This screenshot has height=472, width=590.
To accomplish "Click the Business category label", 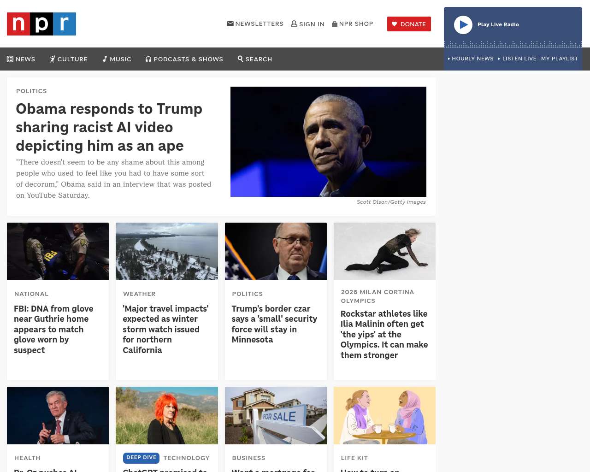I will coord(248,458).
